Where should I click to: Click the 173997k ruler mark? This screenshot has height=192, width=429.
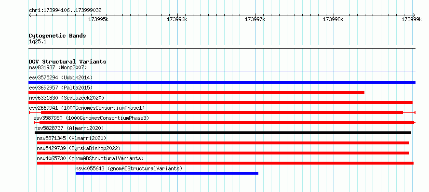[x=255, y=20]
